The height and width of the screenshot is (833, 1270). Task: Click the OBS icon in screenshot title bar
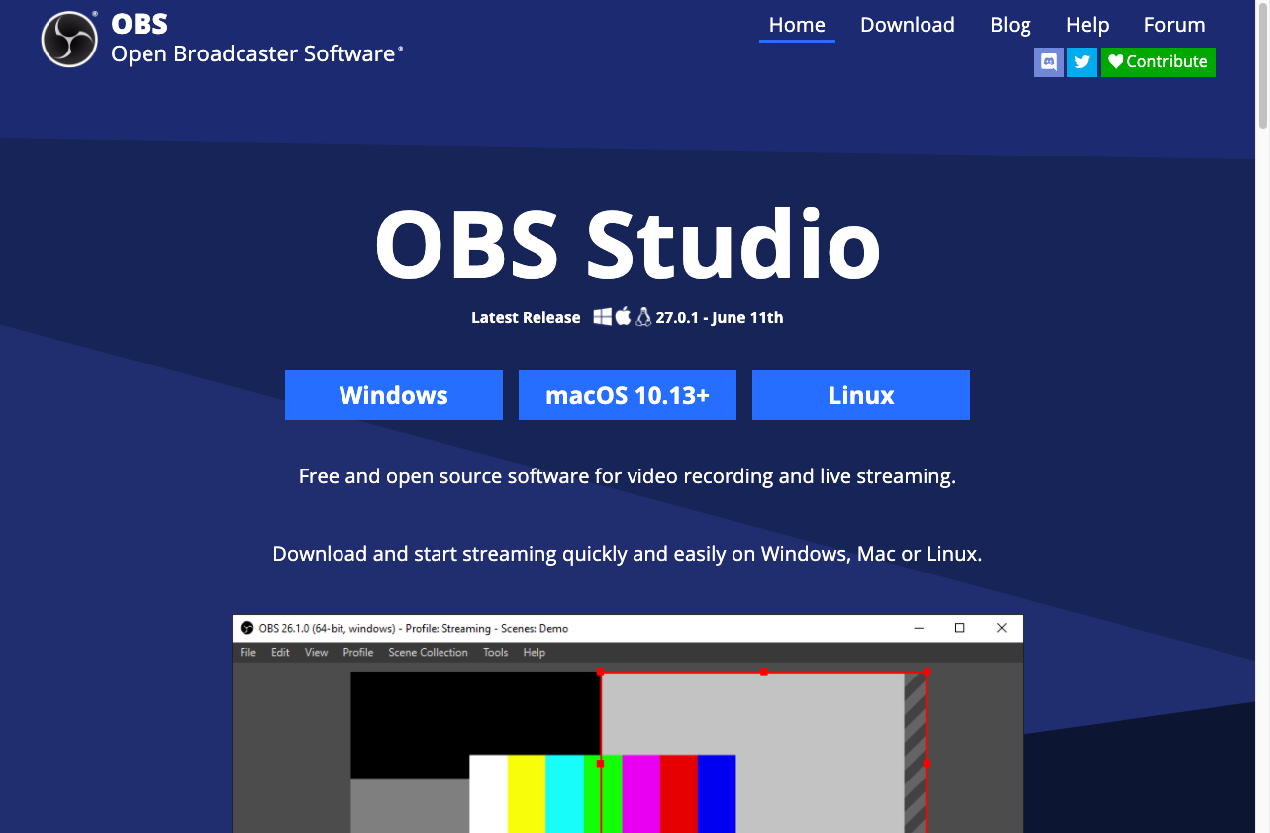click(247, 628)
